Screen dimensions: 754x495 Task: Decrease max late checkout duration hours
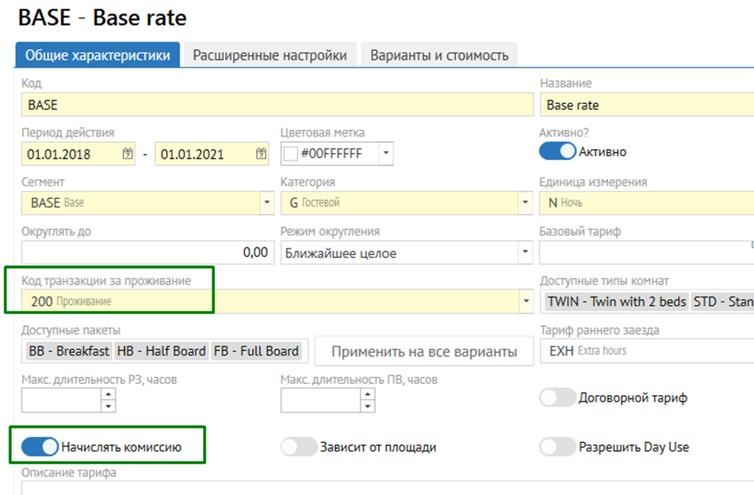click(x=367, y=406)
